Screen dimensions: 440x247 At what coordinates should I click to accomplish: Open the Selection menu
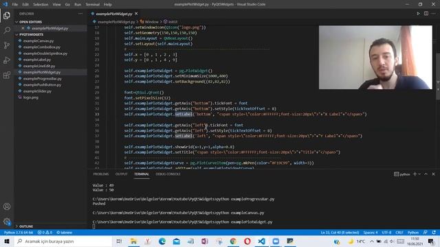click(x=41, y=5)
